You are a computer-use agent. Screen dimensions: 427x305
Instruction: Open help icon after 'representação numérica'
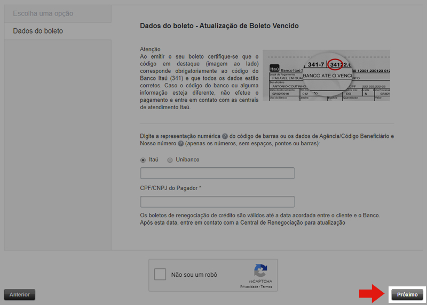[225, 136]
